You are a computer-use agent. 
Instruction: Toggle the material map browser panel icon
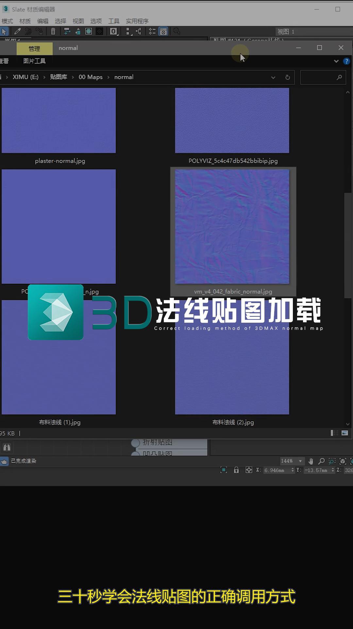[x=163, y=31]
